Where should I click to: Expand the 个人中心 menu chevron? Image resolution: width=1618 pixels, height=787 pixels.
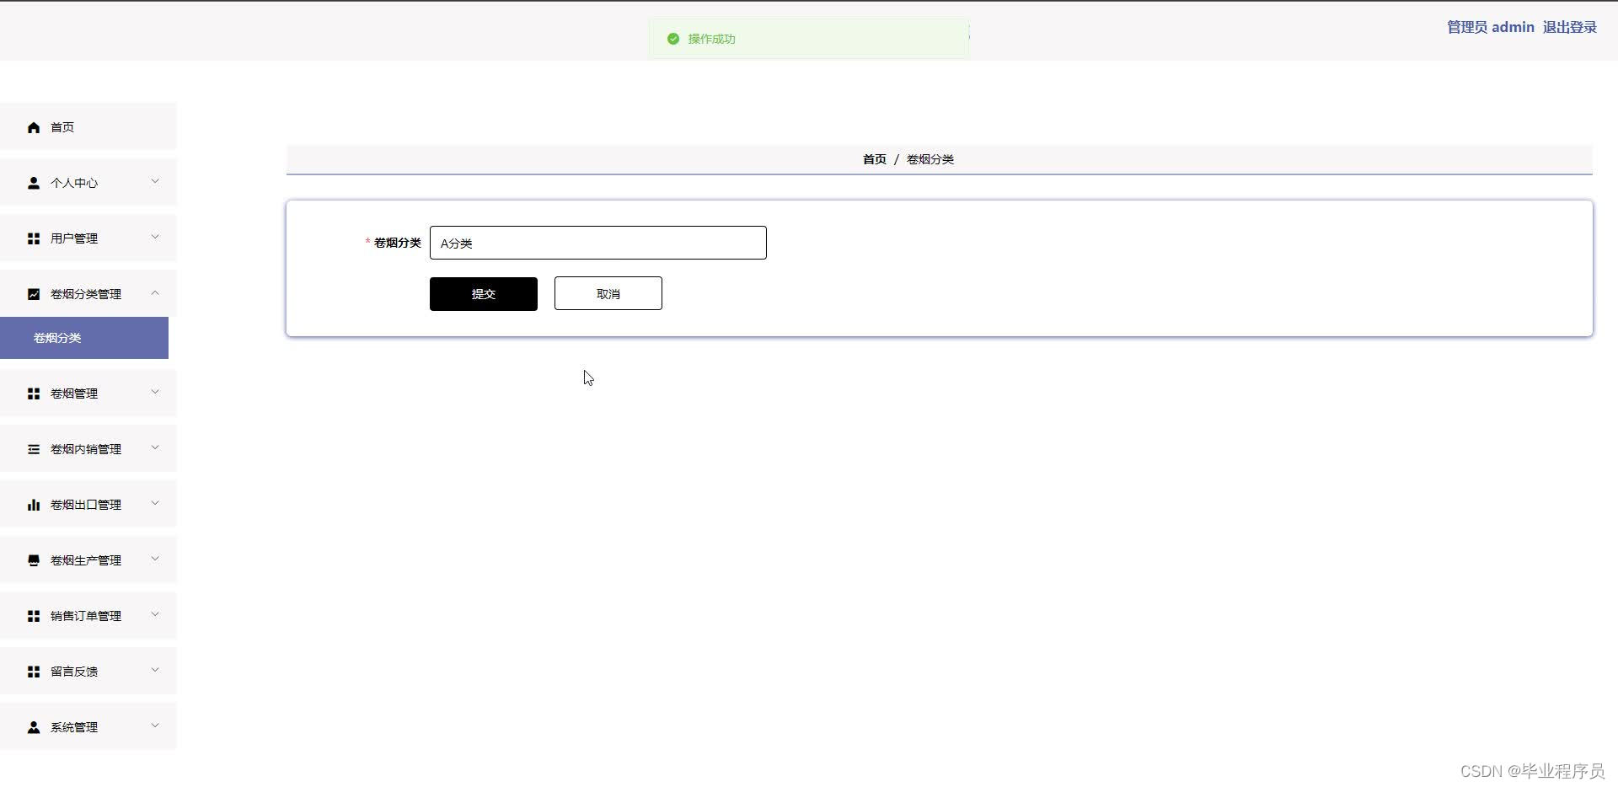click(155, 181)
